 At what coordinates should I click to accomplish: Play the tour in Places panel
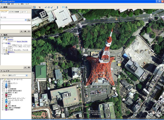pos(25,67)
